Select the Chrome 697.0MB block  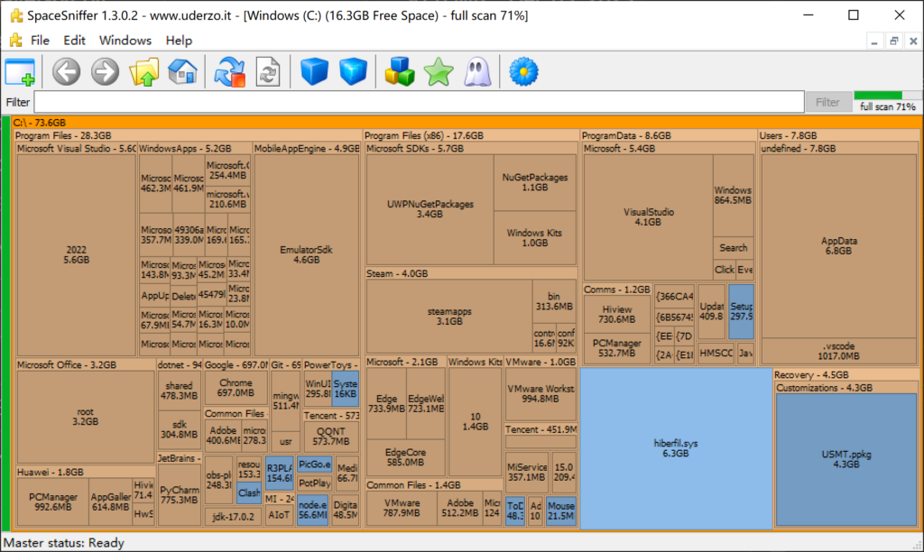click(x=236, y=388)
